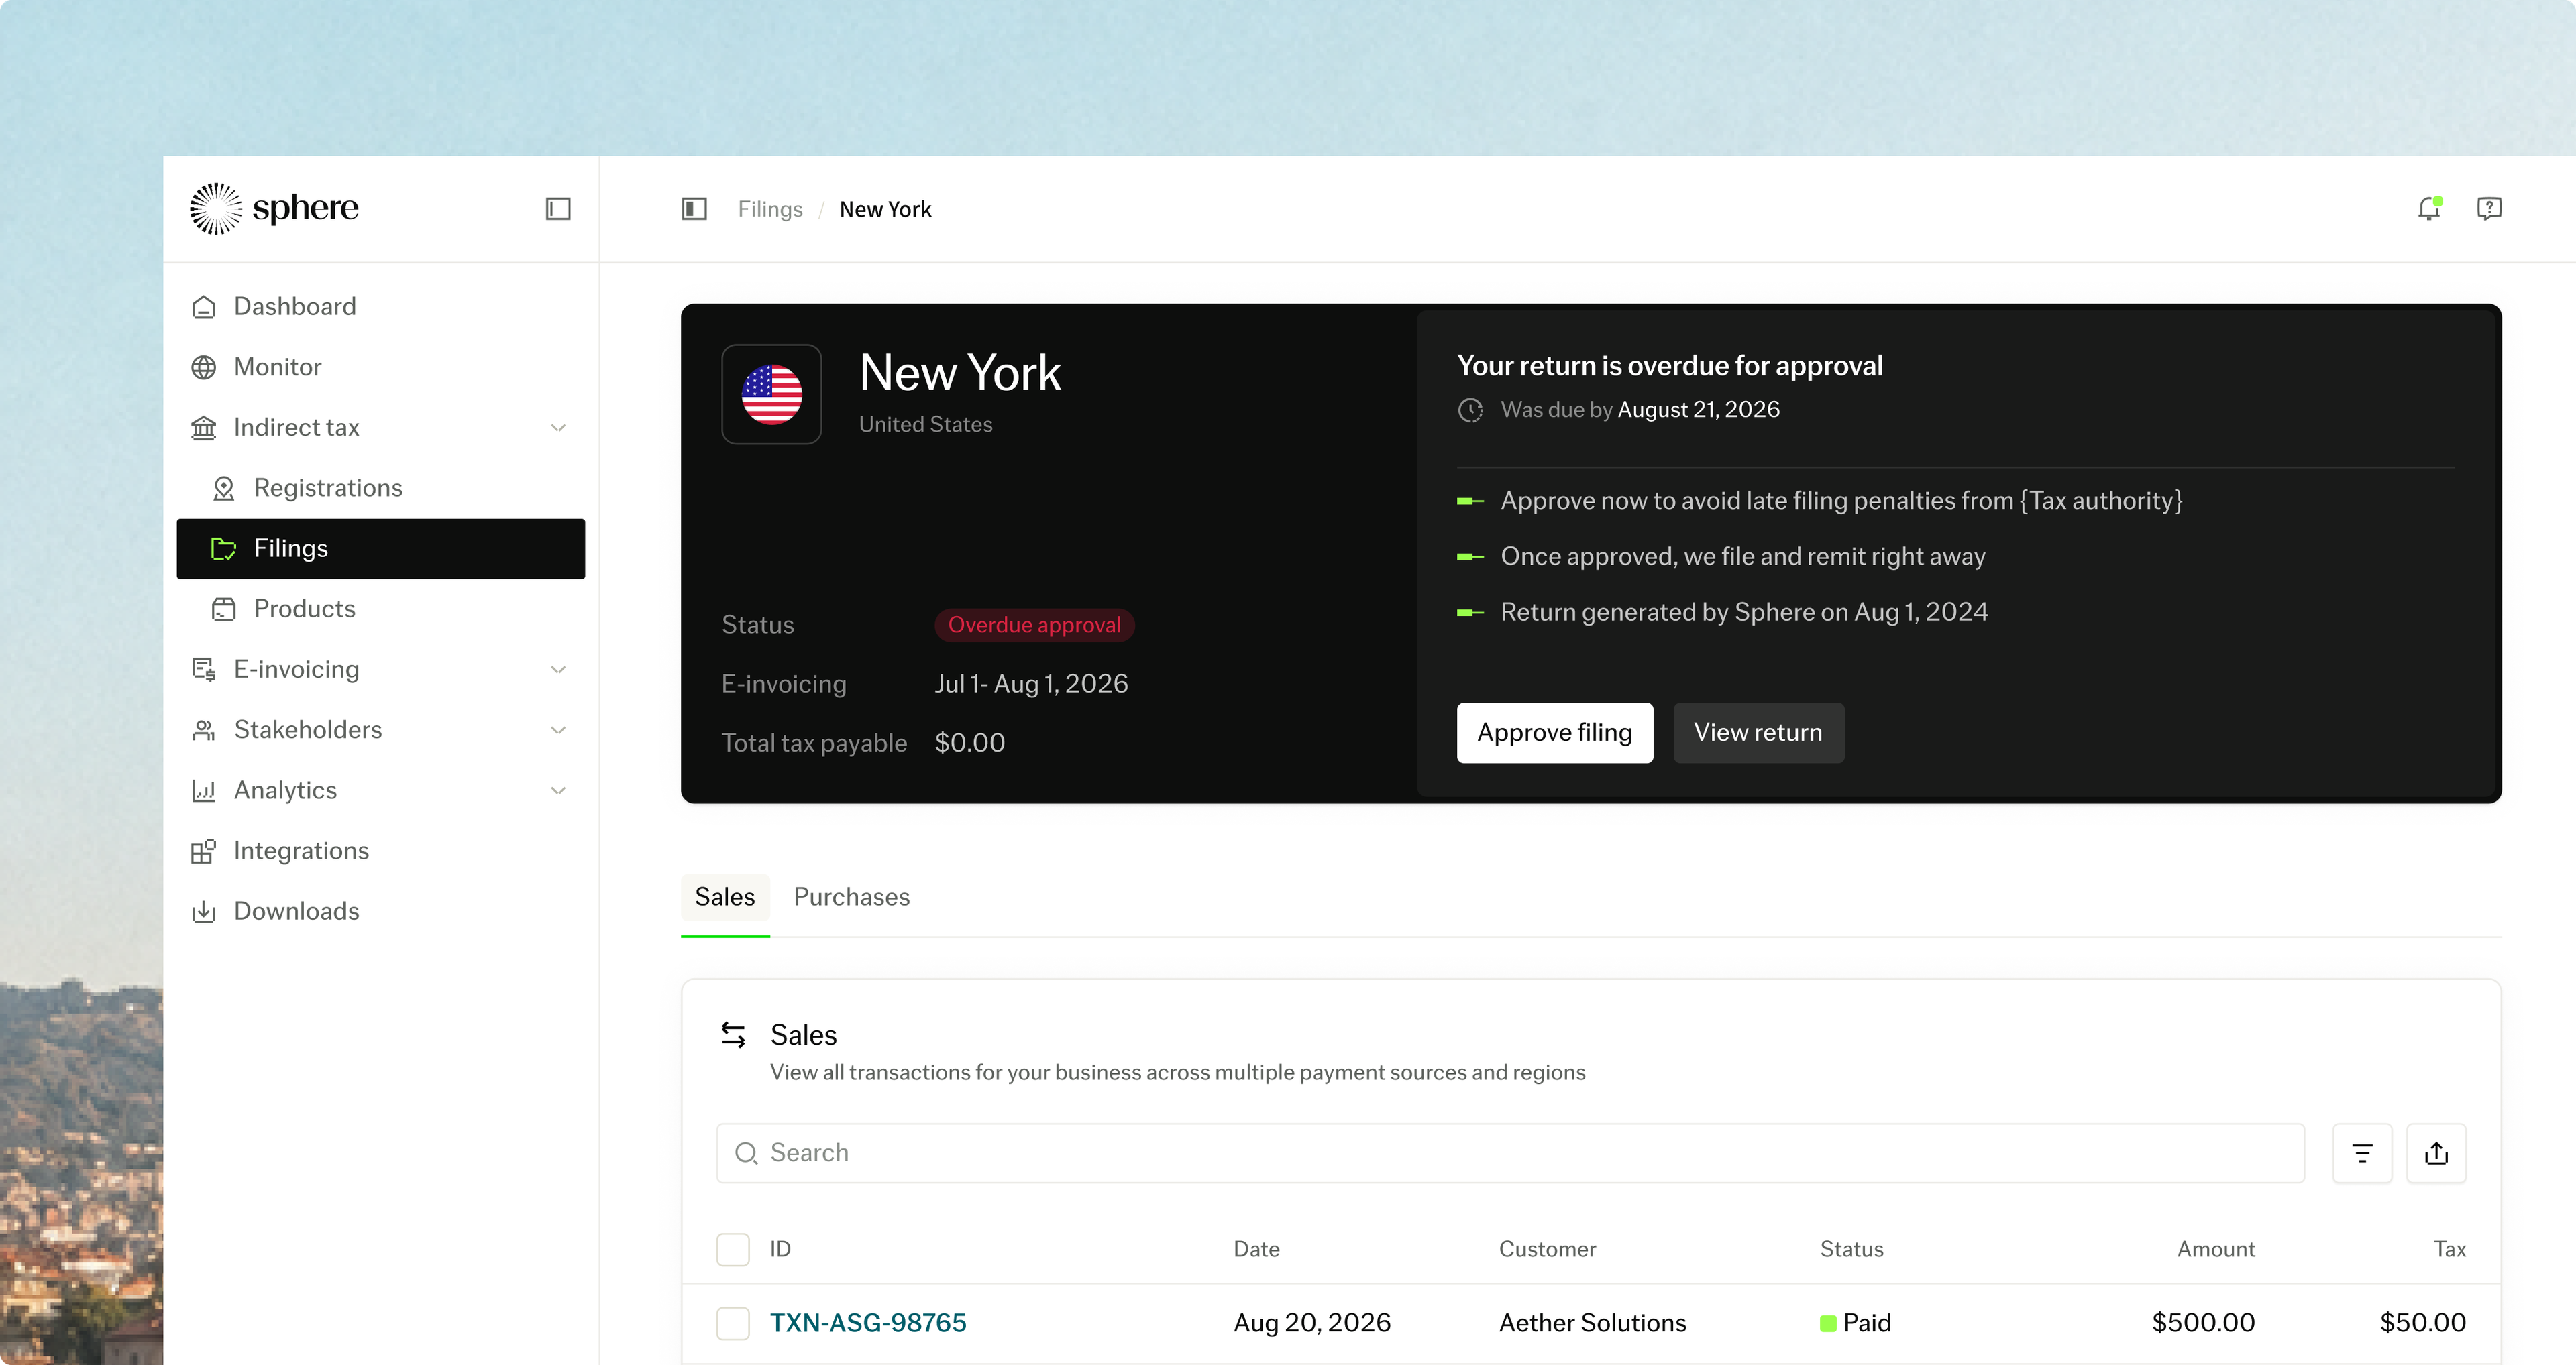Collapse the sidebar using the panel icon next to the Sphere logo

(x=558, y=209)
